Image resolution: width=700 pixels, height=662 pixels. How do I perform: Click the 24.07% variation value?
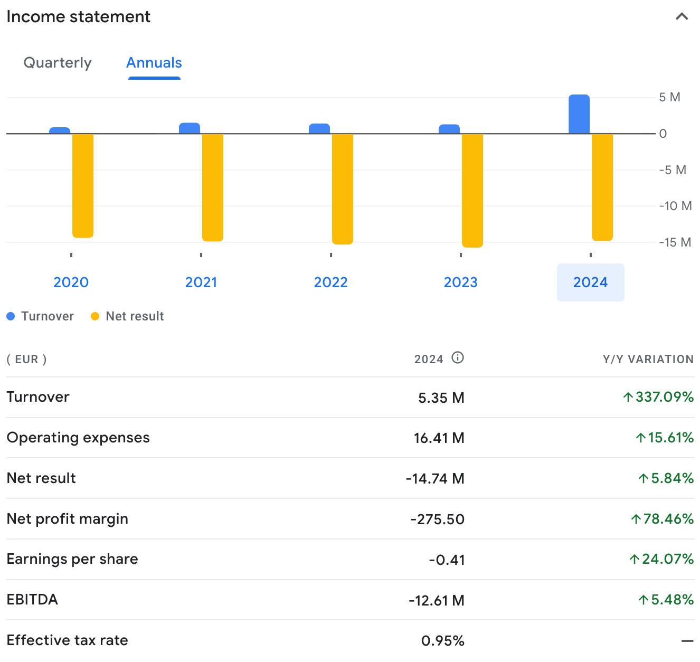coord(661,559)
